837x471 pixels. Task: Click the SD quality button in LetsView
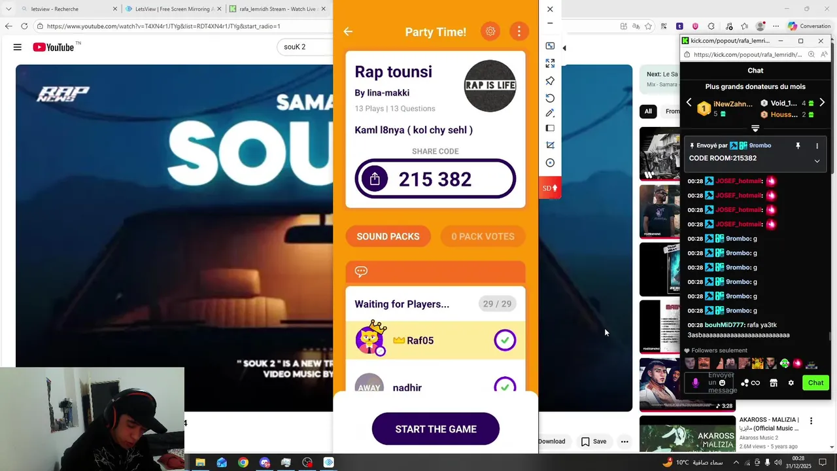(550, 188)
